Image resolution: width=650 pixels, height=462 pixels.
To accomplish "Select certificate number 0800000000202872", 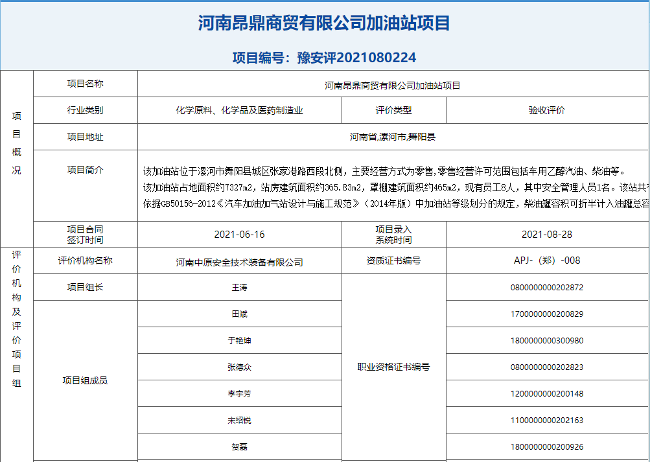I will [547, 288].
